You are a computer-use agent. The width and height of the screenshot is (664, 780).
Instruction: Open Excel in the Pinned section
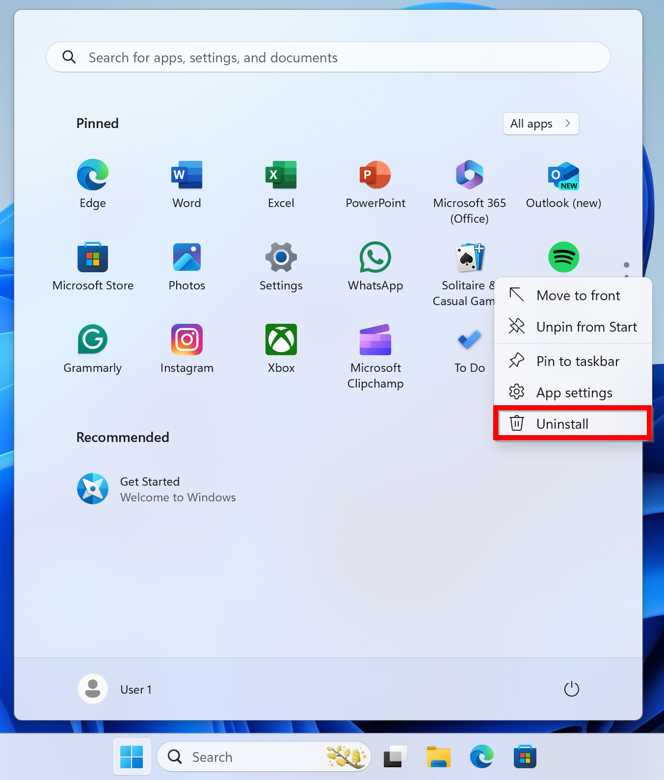point(281,184)
